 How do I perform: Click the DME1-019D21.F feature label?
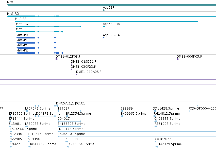point(83,62)
